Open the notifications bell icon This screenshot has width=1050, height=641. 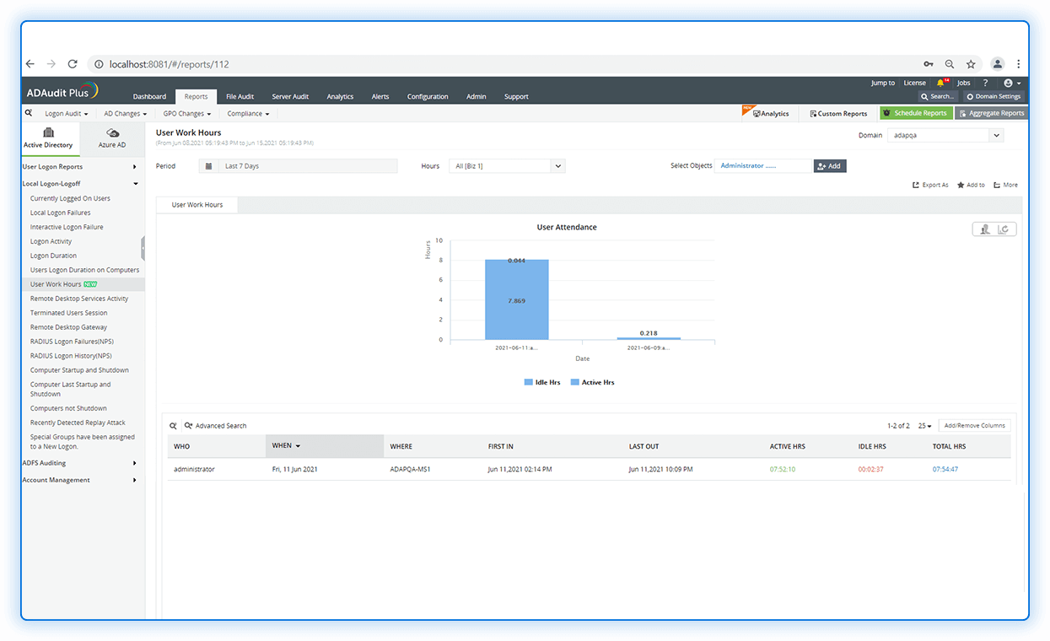941,83
